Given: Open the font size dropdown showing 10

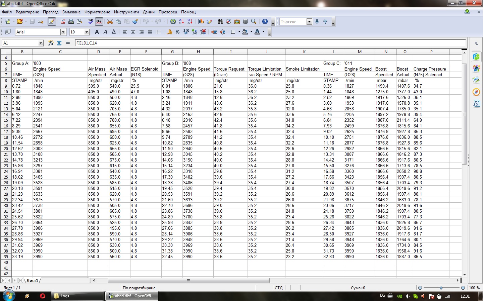Looking at the screenshot, I should pyautogui.click(x=87, y=32).
